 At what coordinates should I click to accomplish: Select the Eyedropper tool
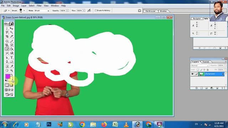pos(11,66)
